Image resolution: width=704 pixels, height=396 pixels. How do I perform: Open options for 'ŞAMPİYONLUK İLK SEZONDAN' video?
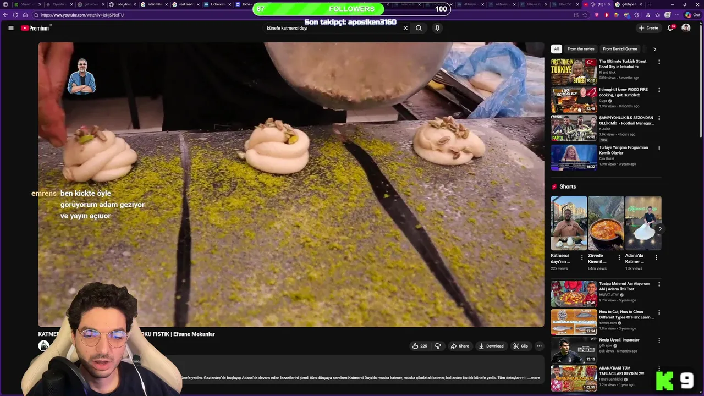coord(659,118)
